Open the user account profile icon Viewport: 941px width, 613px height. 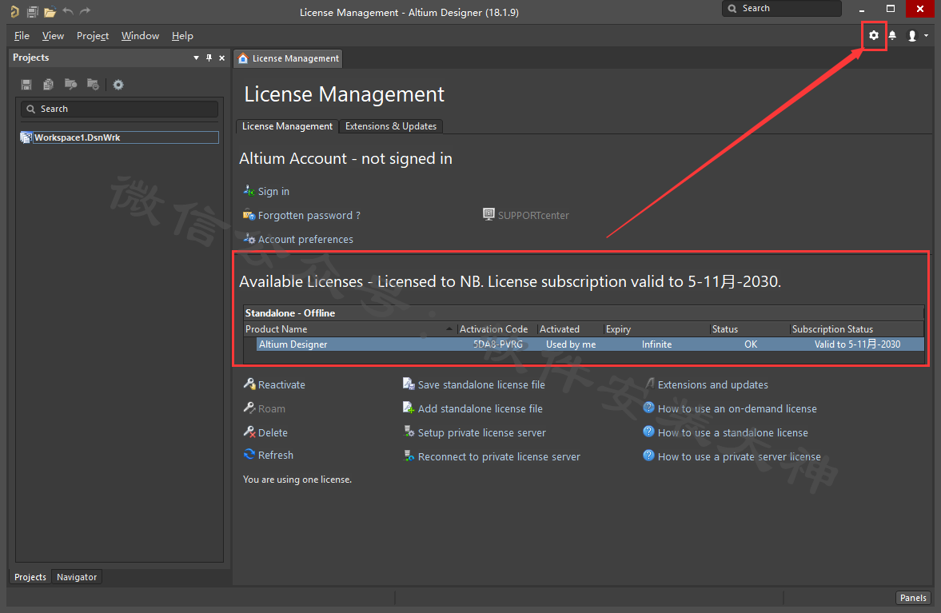tap(912, 36)
